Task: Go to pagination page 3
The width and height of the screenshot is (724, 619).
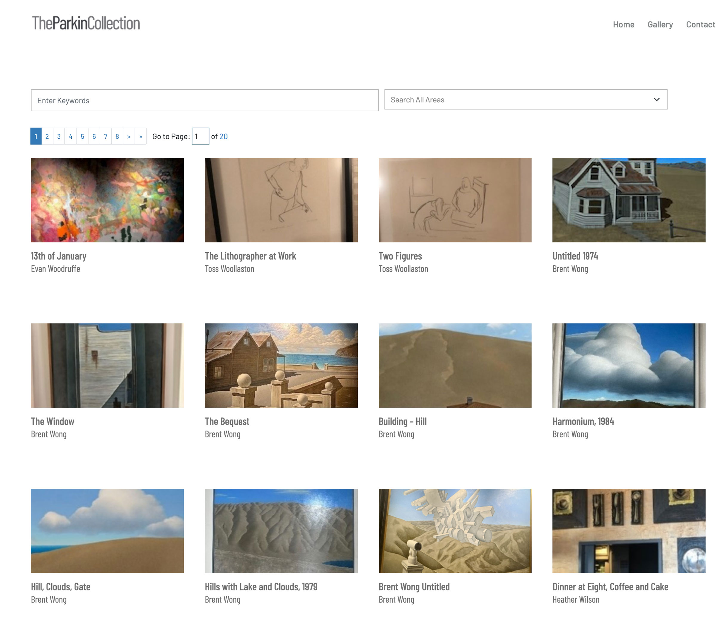Action: 59,136
